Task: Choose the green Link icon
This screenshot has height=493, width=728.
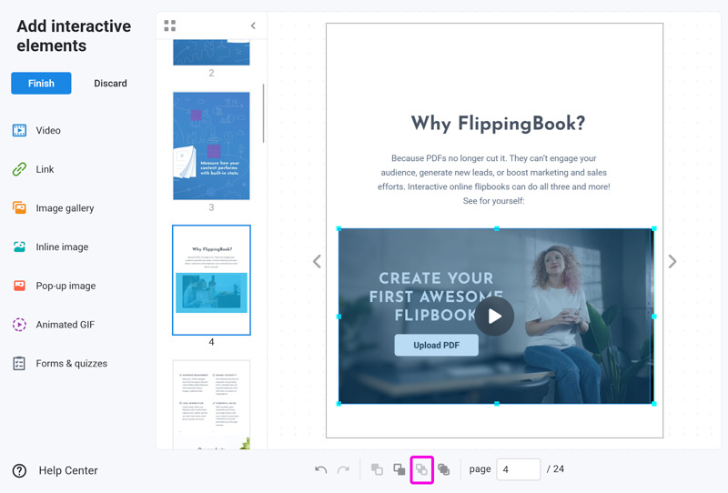Action: 19,169
